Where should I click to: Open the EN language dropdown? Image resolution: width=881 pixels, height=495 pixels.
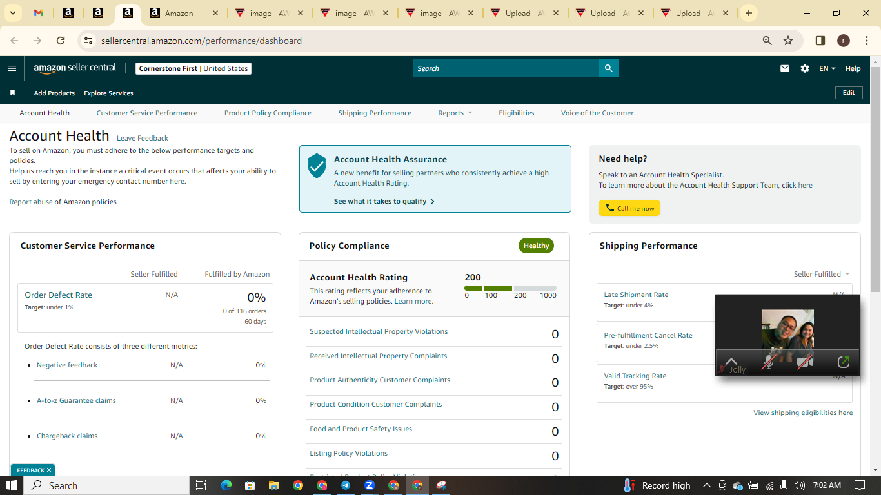coord(827,68)
